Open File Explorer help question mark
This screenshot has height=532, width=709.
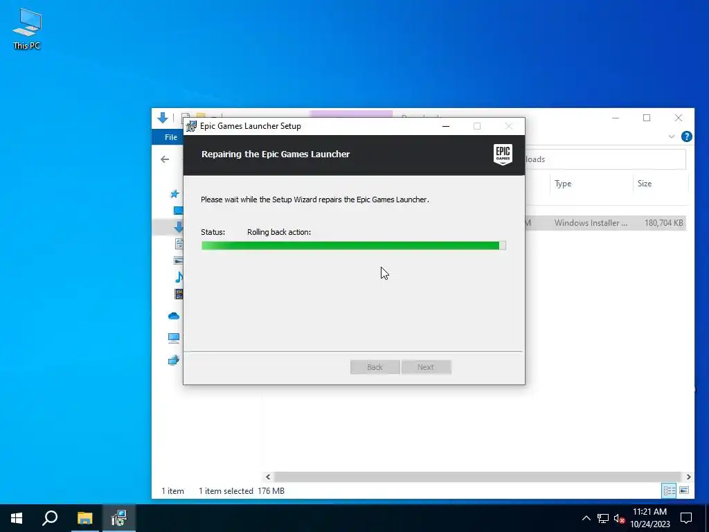[x=686, y=136]
